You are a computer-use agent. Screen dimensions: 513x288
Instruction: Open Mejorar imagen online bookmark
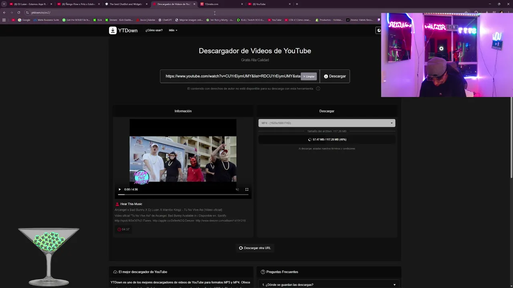pos(189,20)
